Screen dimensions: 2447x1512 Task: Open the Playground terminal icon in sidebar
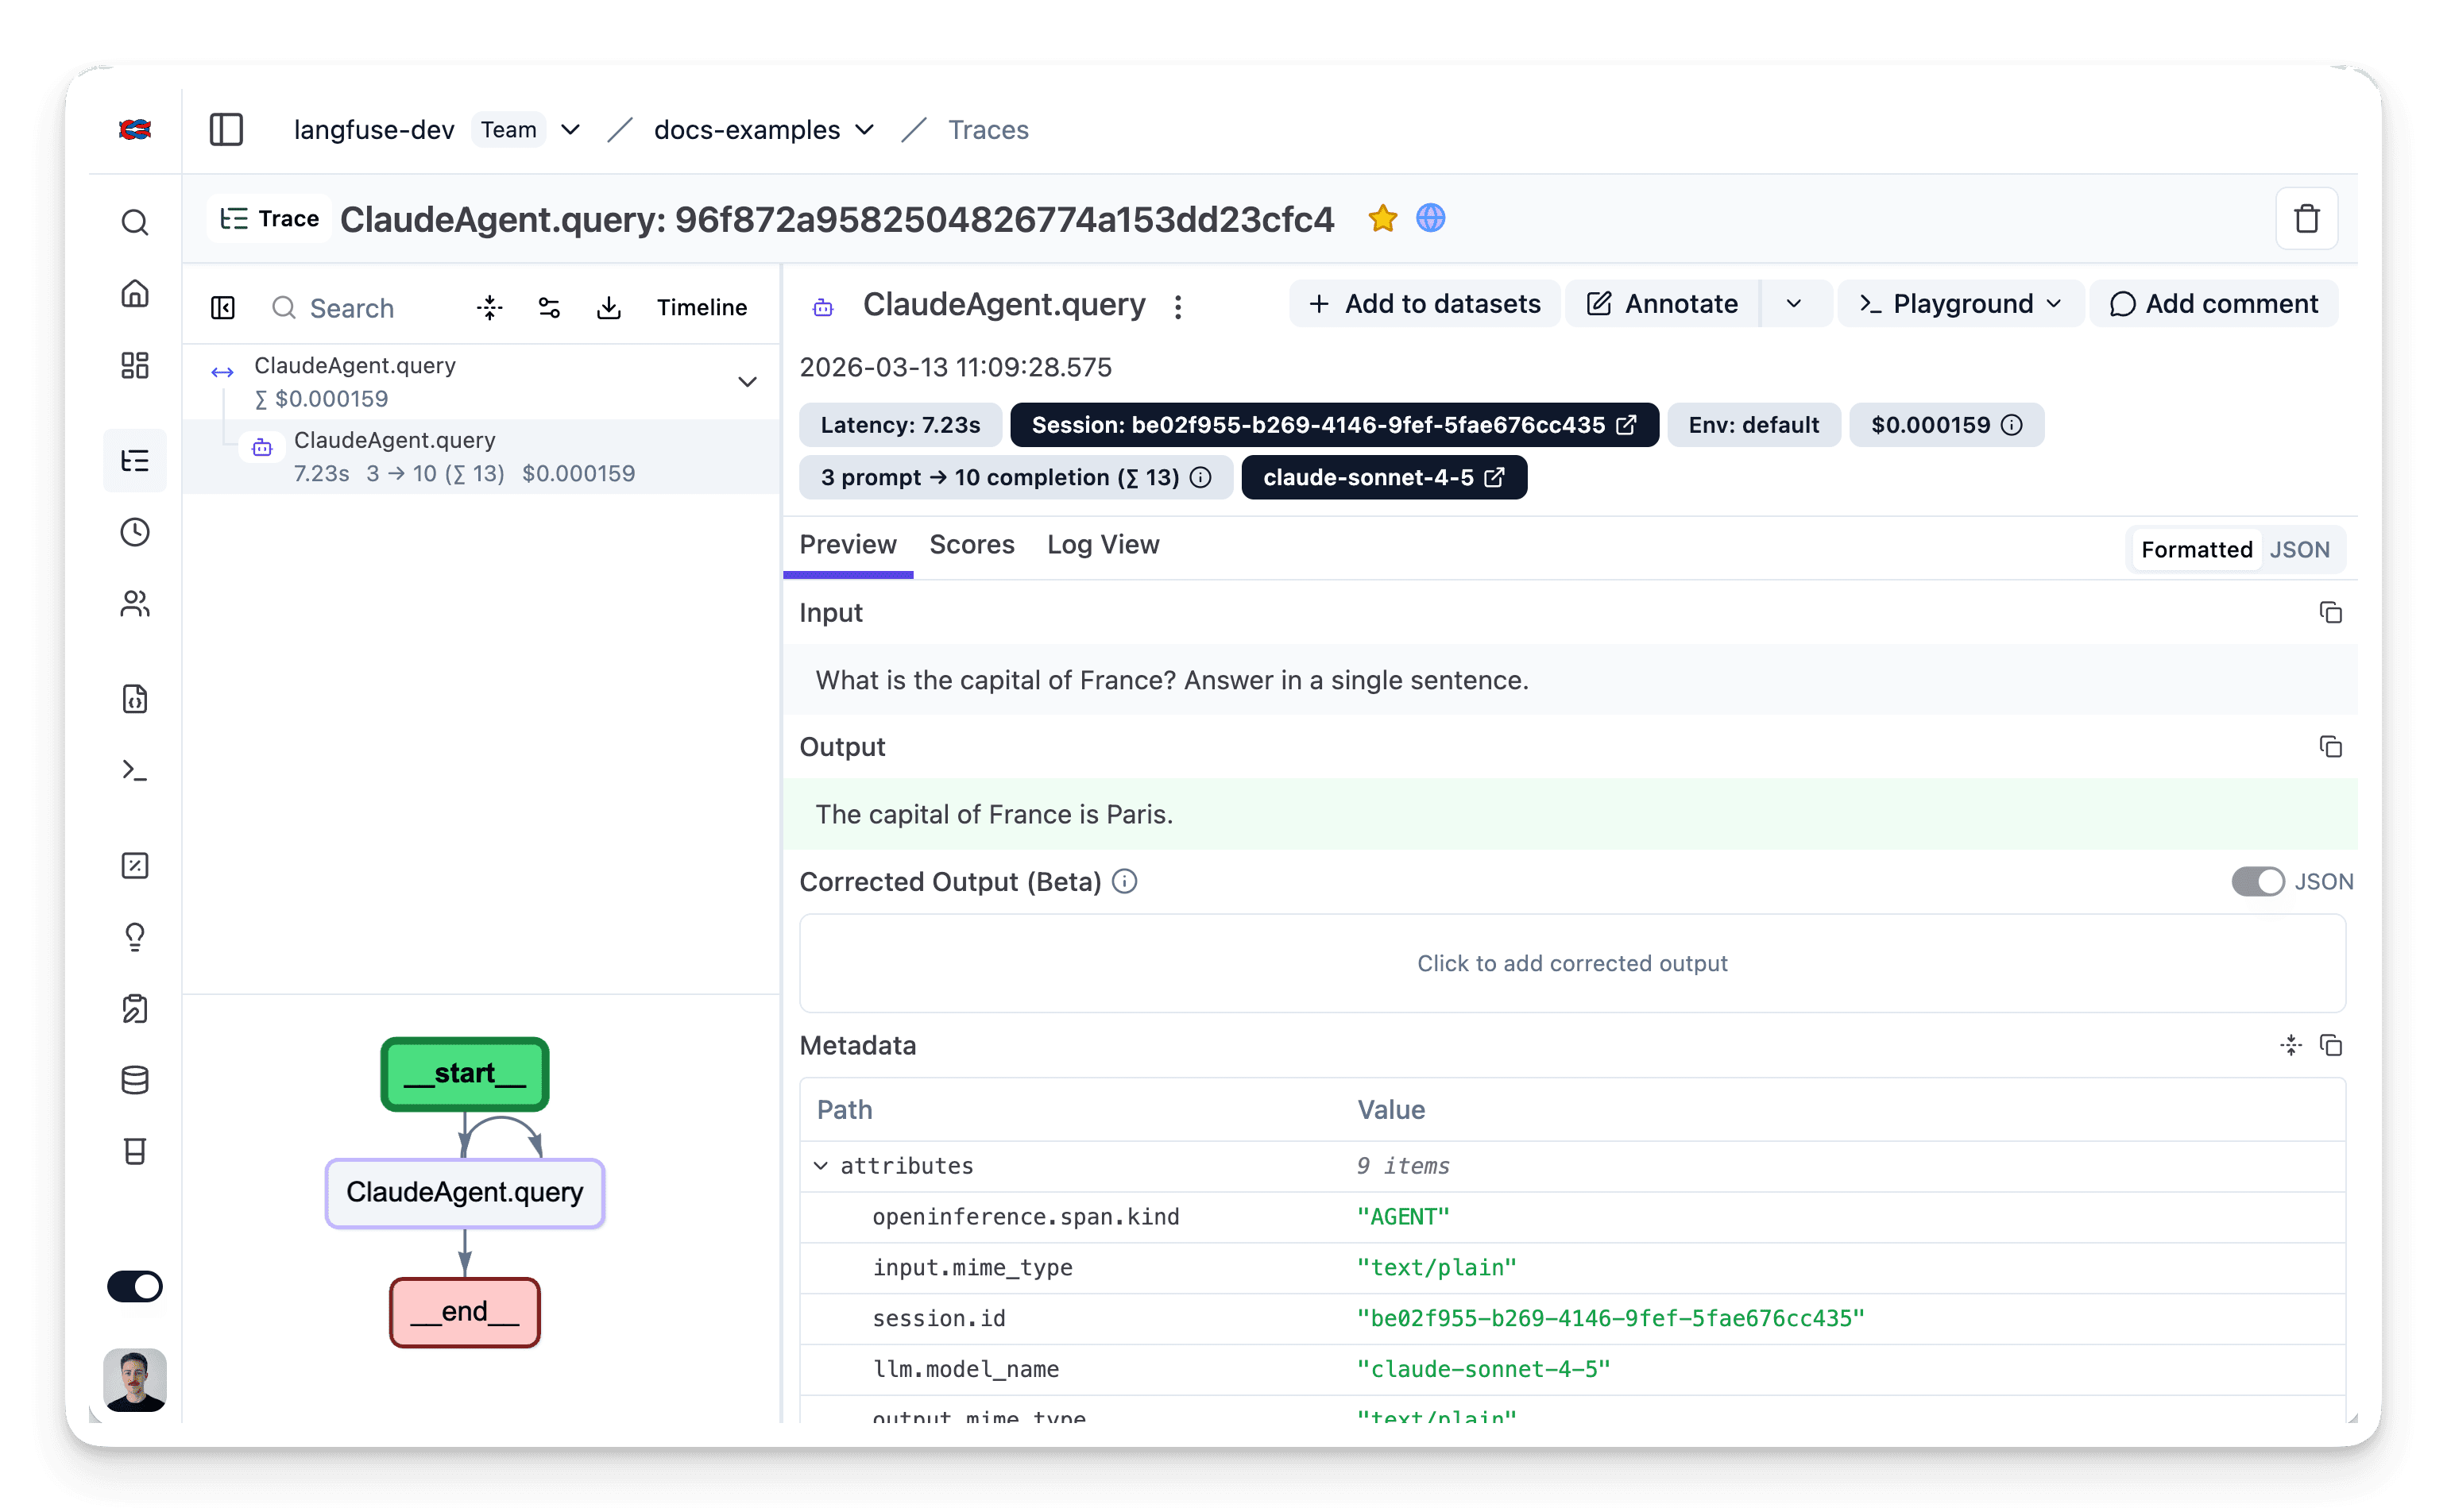tap(135, 769)
